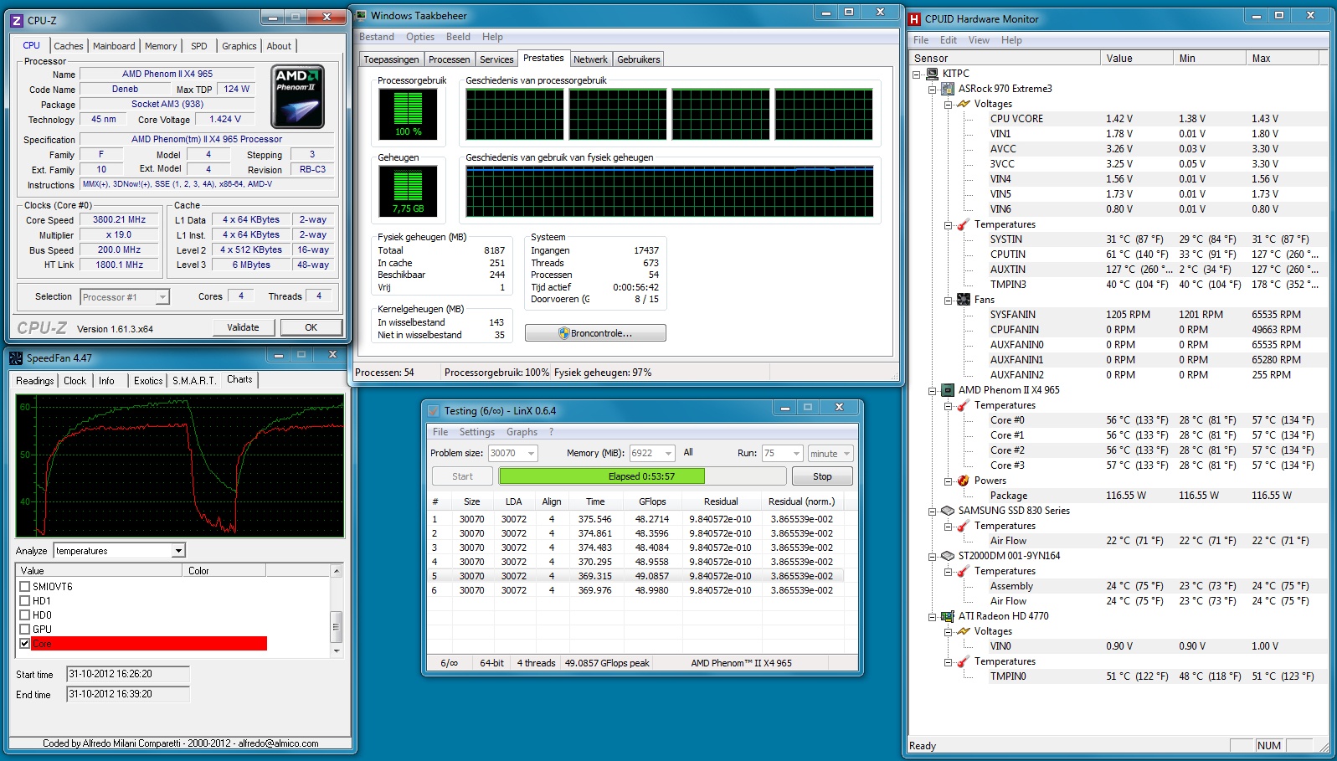Click the AMD Phenom II X4 965 chip icon
The height and width of the screenshot is (761, 1337).
click(948, 390)
